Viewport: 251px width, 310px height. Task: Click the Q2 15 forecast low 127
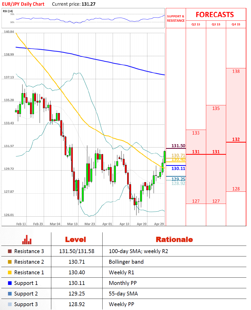point(196,201)
